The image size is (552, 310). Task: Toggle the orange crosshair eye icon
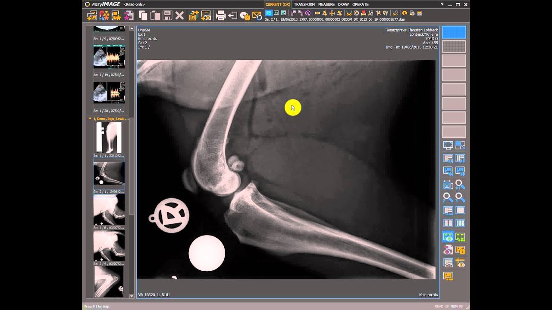[x=460, y=263]
